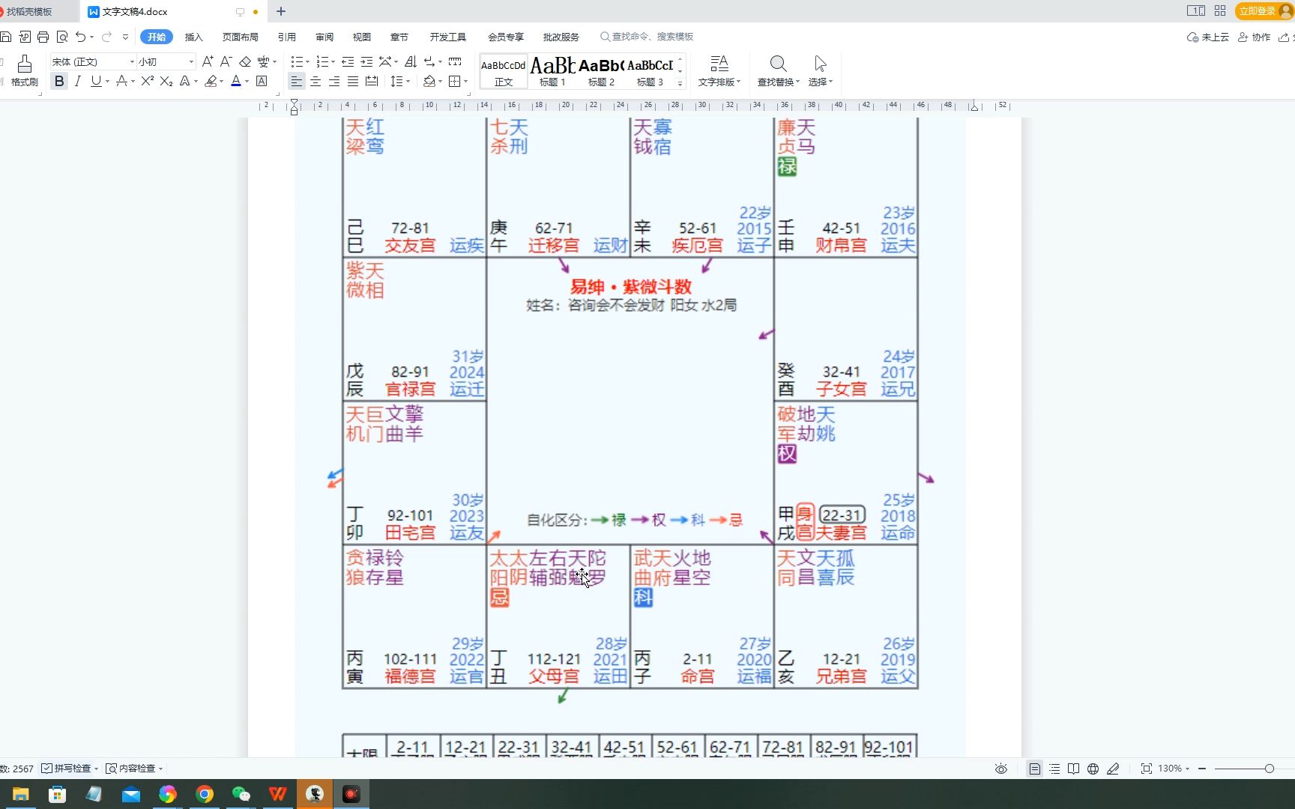Open Chrome from the Windows taskbar
Screen dimensions: 1295x809
pos(205,794)
